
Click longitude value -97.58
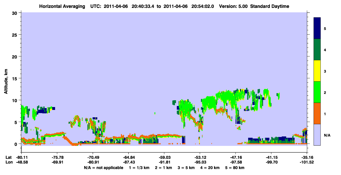pyautogui.click(x=236, y=162)
